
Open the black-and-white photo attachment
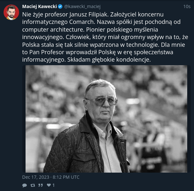pyautogui.click(x=106, y=119)
